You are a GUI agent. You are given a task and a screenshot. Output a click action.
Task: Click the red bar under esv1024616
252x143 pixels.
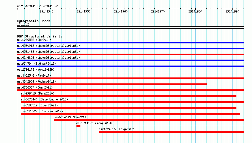171,132
